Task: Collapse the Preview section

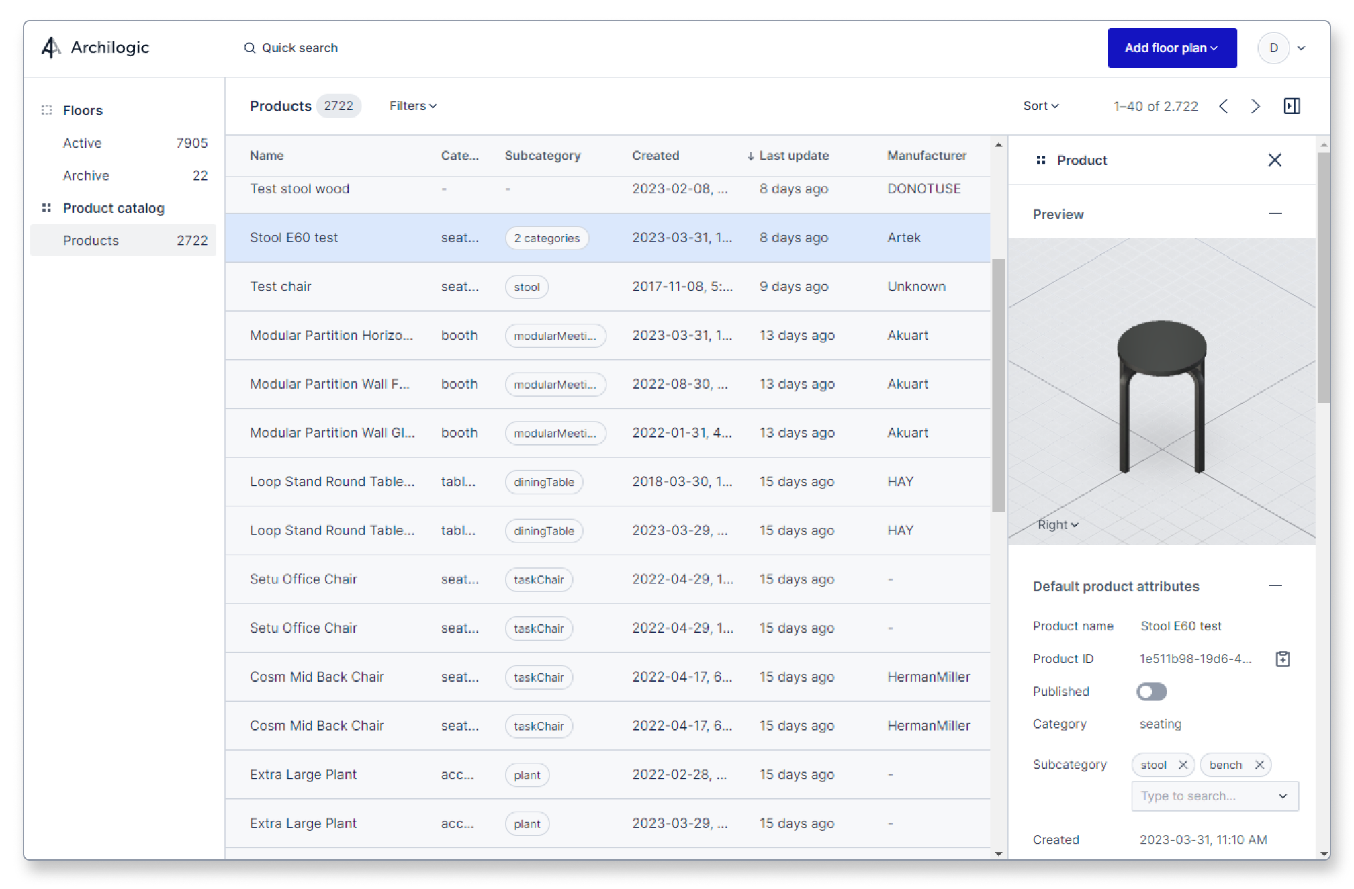Action: point(1275,214)
